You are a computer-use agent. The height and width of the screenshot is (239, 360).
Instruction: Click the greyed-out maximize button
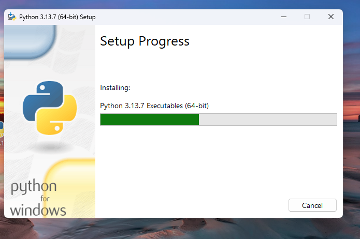(x=307, y=17)
